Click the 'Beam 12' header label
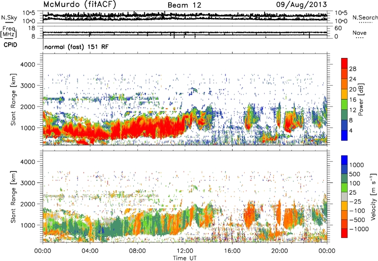The width and height of the screenshot is (378, 261). pos(184,5)
